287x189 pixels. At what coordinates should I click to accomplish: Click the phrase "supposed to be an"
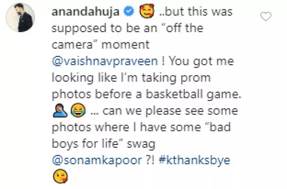click(105, 28)
